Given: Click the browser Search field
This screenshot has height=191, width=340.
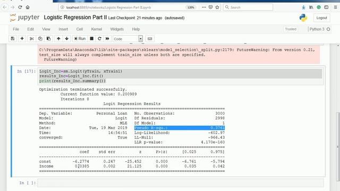Looking at the screenshot, I should 248,7.
